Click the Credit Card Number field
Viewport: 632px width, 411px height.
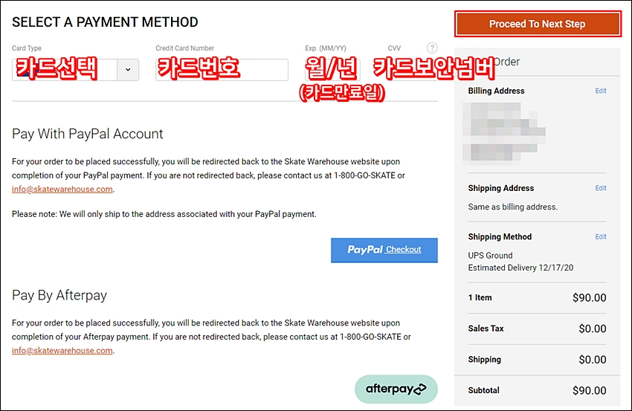[222, 70]
